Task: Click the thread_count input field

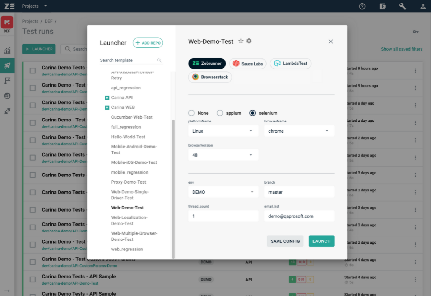Action: (x=223, y=216)
